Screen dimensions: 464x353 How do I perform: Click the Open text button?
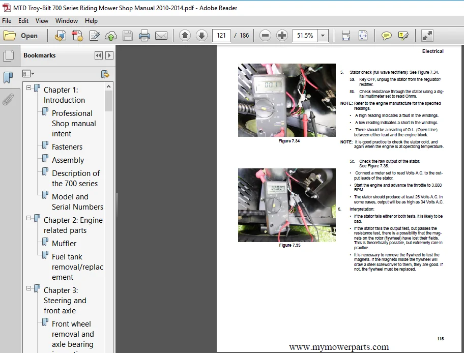click(x=29, y=36)
